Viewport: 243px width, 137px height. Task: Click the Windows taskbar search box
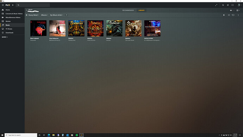21,135
